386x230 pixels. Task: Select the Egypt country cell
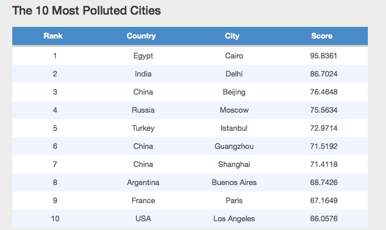click(x=143, y=56)
